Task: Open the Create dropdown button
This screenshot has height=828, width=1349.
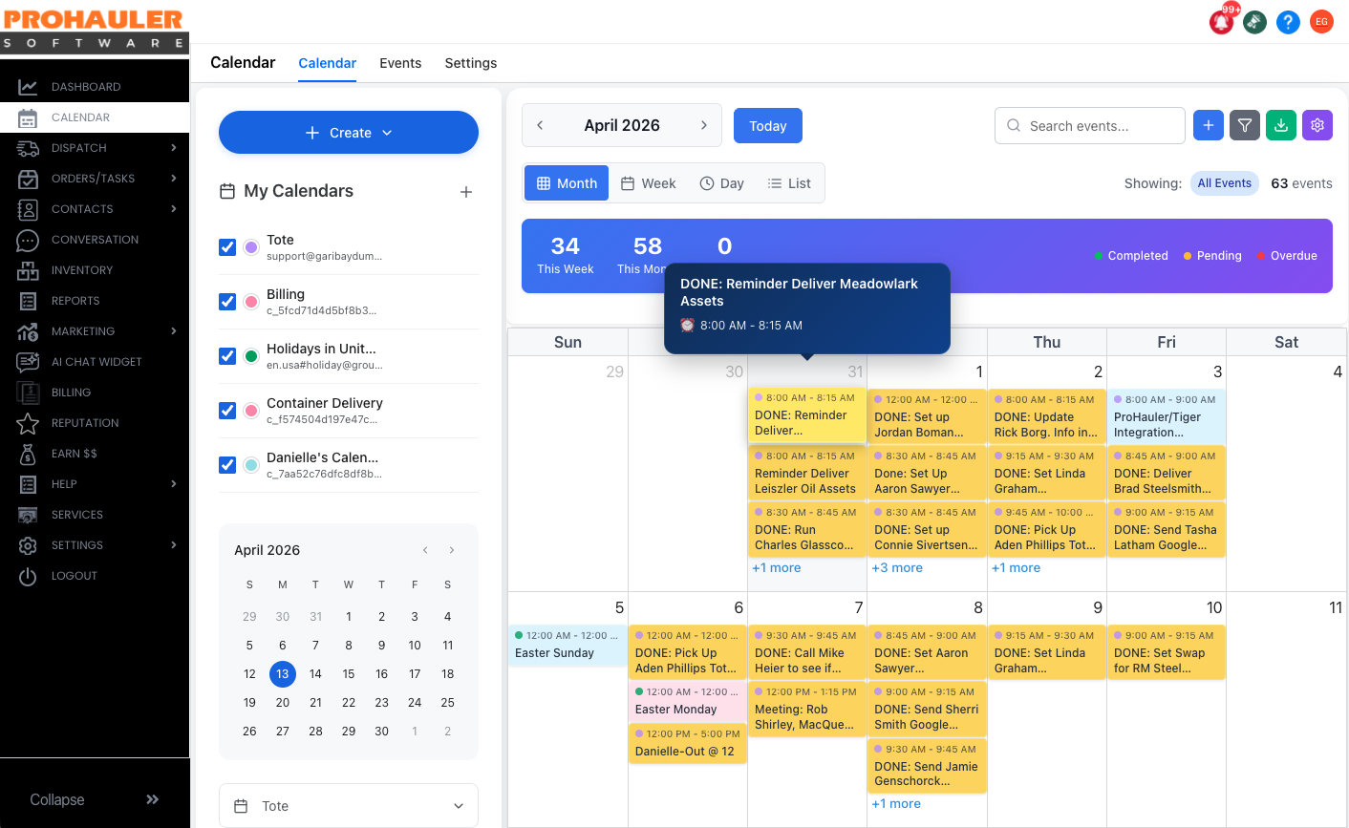Action: point(349,132)
